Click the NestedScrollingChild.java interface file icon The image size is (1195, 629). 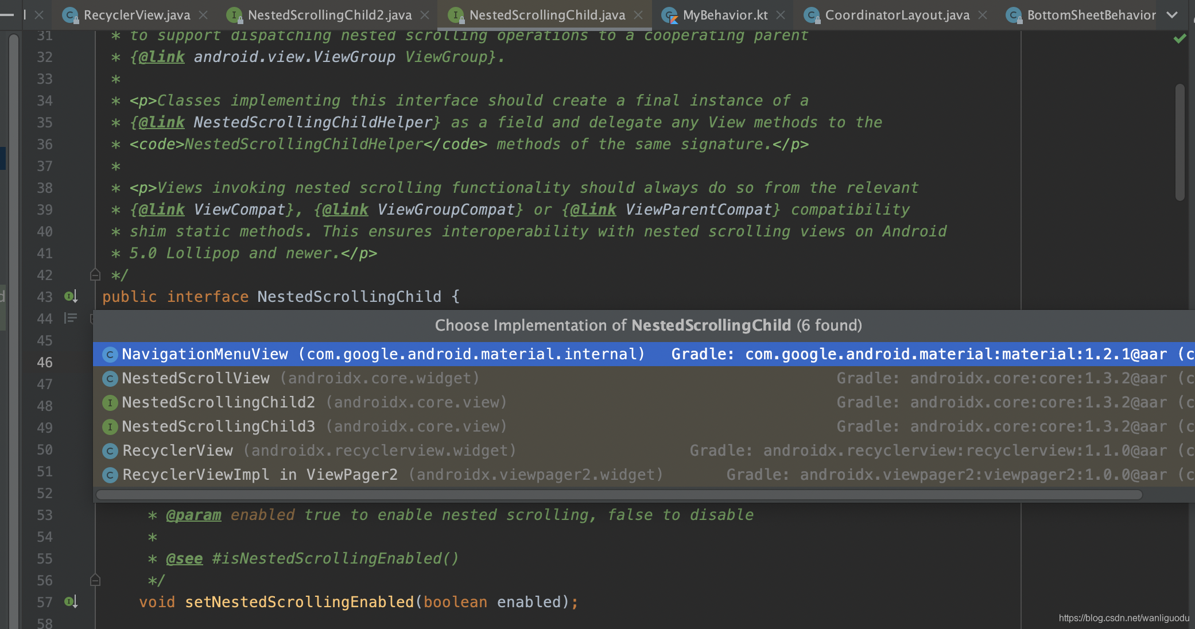456,15
